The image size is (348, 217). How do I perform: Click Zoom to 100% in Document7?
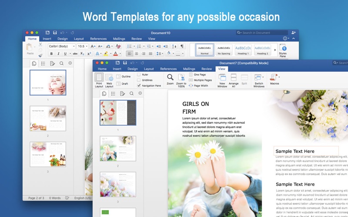(x=181, y=81)
